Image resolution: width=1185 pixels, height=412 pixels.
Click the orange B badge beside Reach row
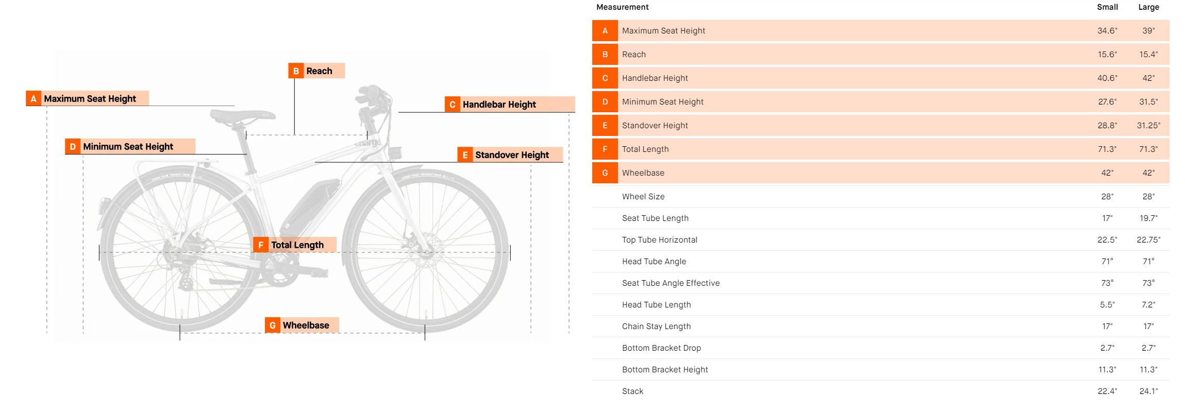point(605,55)
